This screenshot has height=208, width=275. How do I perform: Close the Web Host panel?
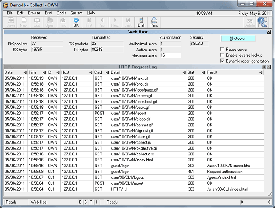269,32
